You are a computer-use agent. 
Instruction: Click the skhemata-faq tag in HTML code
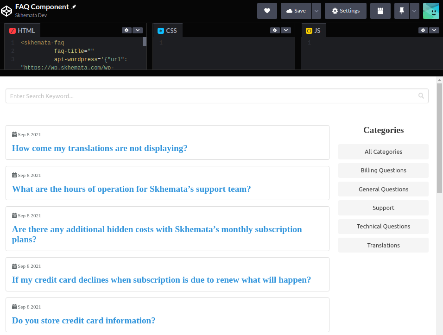point(42,43)
